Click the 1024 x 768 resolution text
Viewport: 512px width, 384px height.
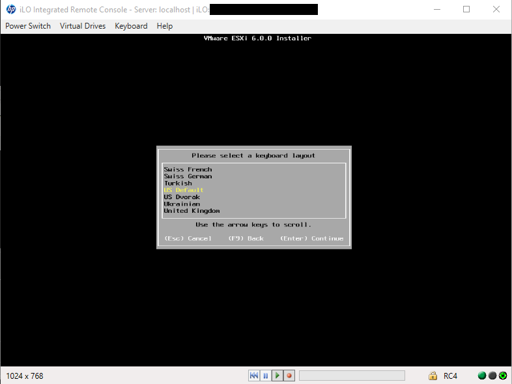25,376
